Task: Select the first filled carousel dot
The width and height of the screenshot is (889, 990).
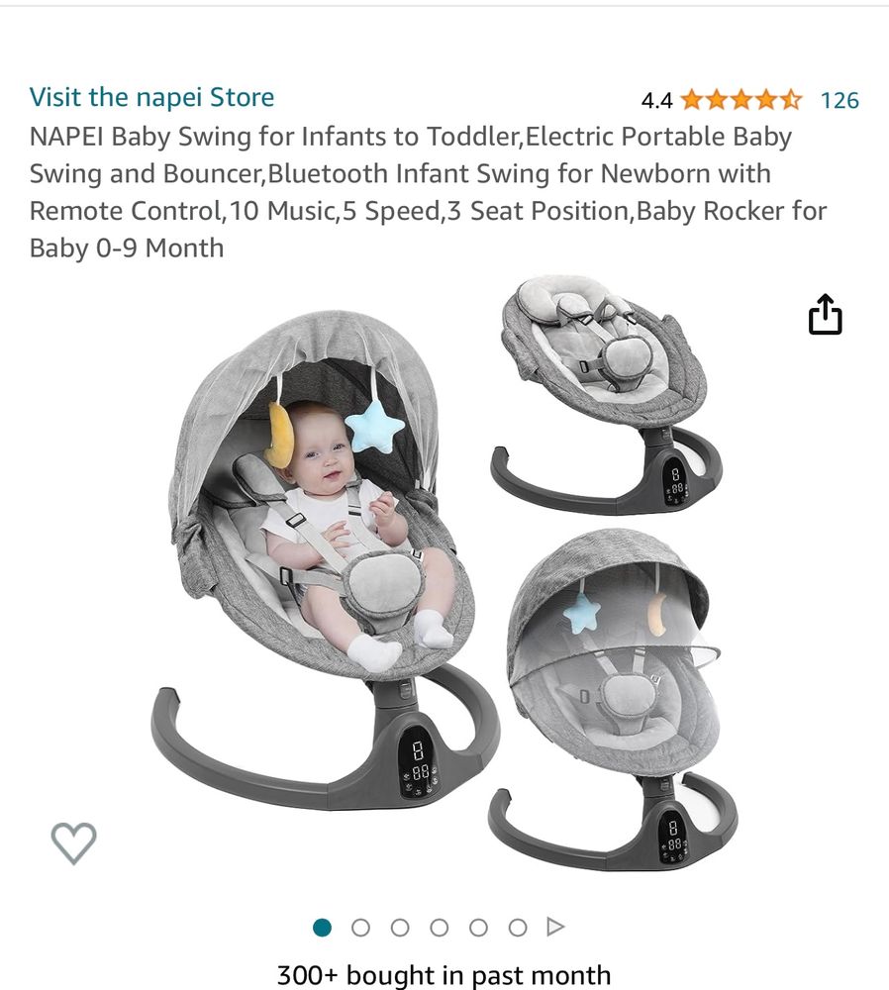Action: point(322,928)
